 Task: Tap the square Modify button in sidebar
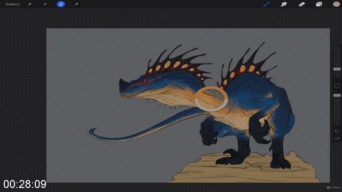coord(337,86)
